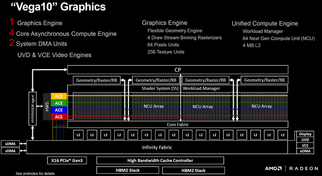This screenshot has width=322, height=176.
Task: Click the xDMA block
Action: (305, 151)
